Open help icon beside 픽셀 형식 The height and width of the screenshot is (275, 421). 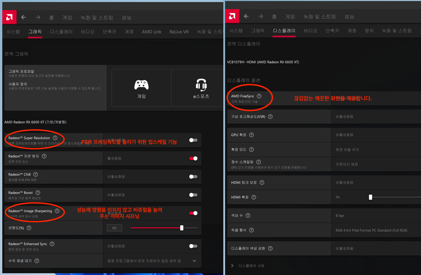pos(251,230)
